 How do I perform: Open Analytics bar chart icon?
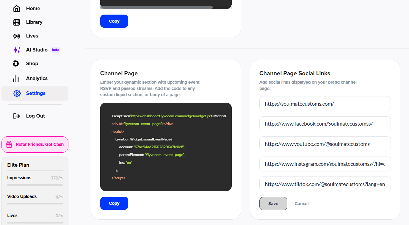pos(16,79)
